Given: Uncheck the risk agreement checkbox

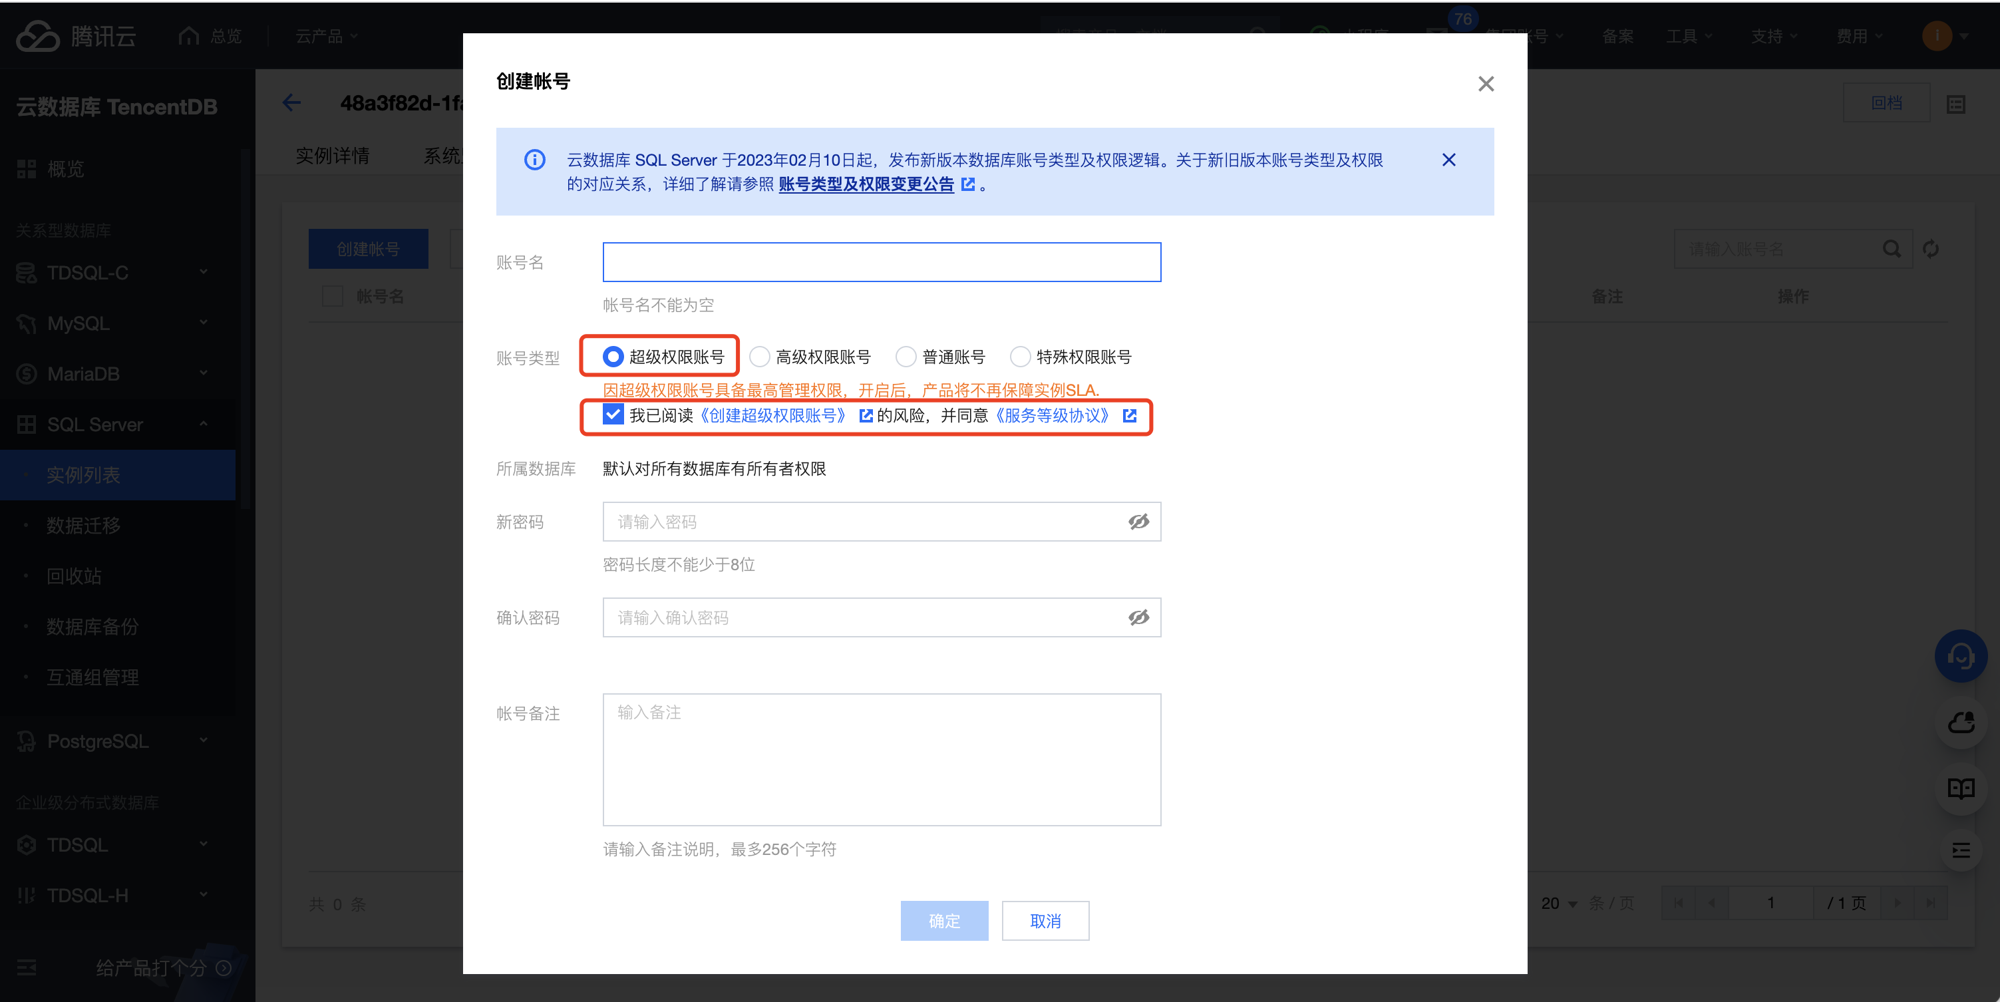Looking at the screenshot, I should pyautogui.click(x=613, y=415).
